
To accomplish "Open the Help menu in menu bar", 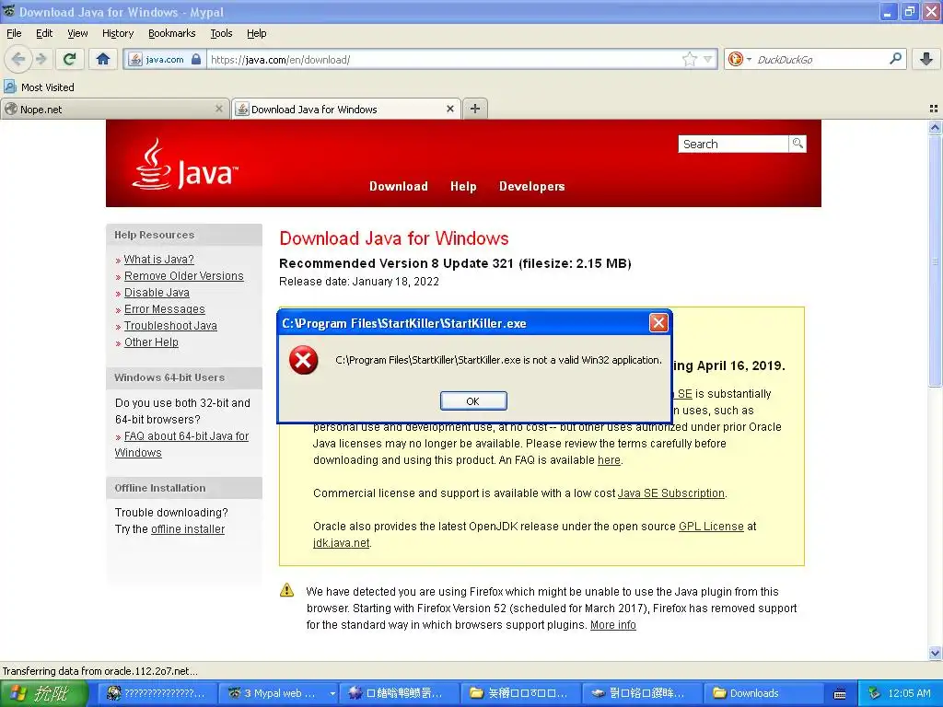I will tap(257, 33).
